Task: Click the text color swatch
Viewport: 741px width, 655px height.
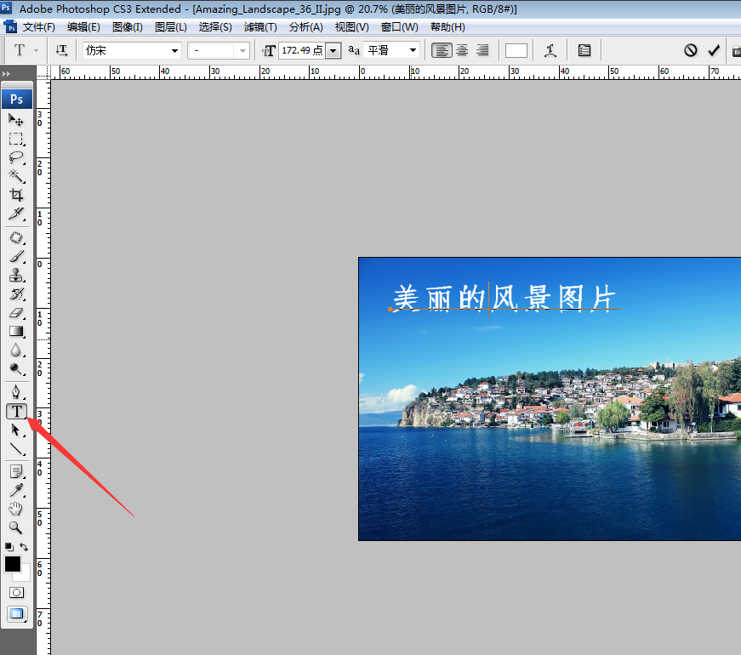Action: click(516, 50)
